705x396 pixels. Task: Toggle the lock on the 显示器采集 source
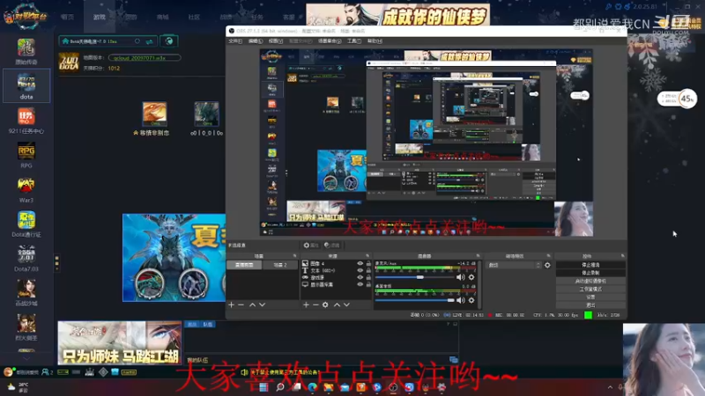[x=368, y=284]
